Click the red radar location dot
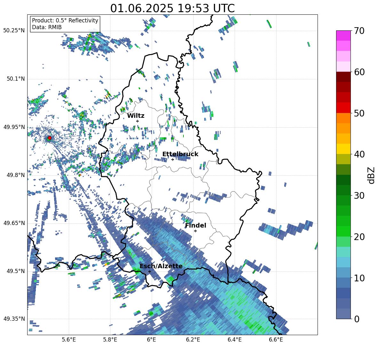This screenshot has width=379, height=346. click(50, 138)
